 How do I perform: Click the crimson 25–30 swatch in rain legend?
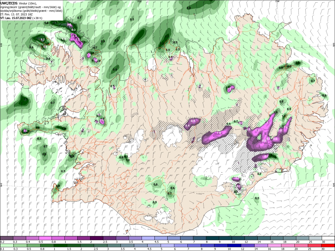pos(315,246)
